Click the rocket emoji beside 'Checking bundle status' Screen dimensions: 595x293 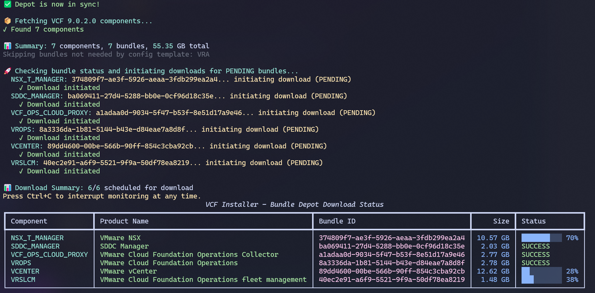8,71
